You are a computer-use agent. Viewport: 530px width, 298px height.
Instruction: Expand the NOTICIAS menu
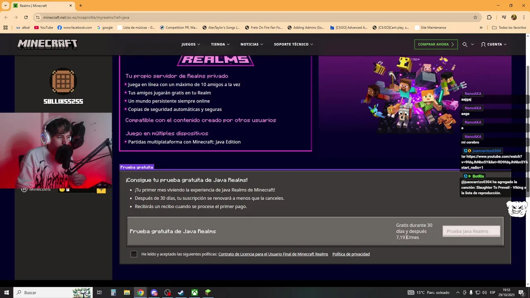(252, 44)
